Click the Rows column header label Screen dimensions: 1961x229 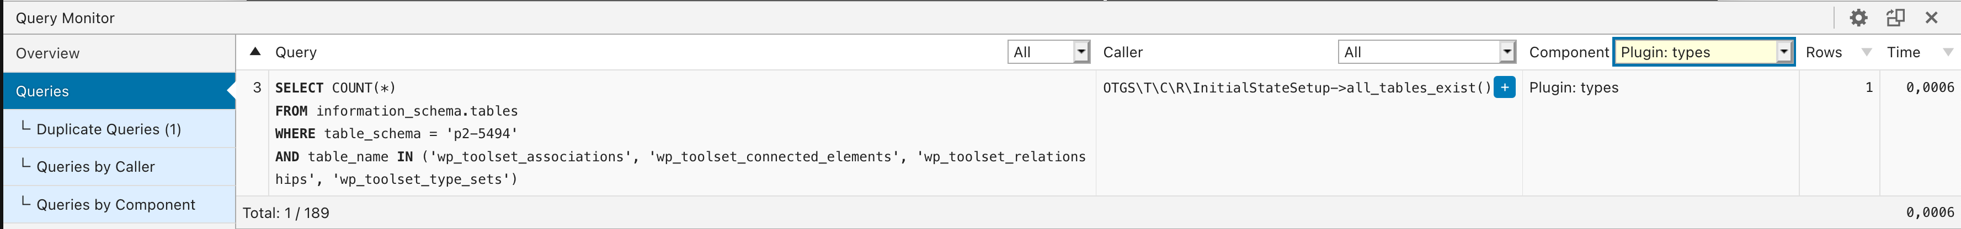(x=1824, y=52)
